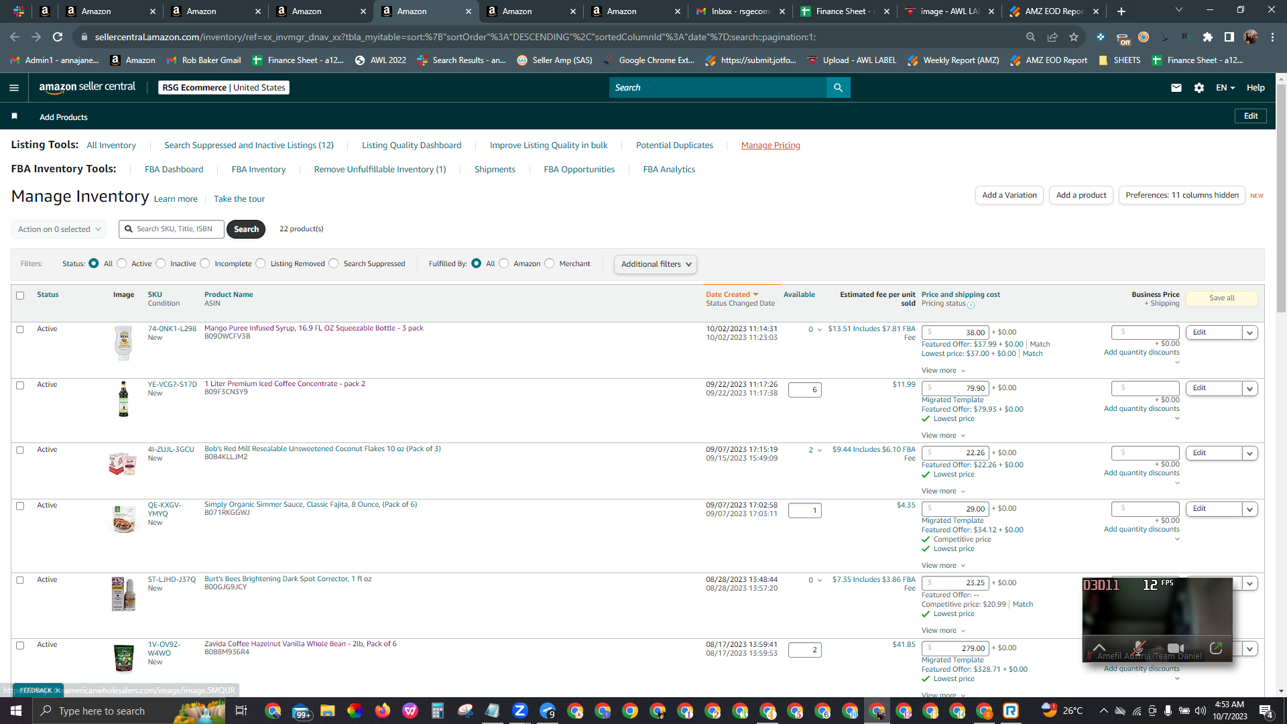Viewport: 1287px width, 724px height.
Task: Click share page icon in address bar
Action: point(1052,37)
